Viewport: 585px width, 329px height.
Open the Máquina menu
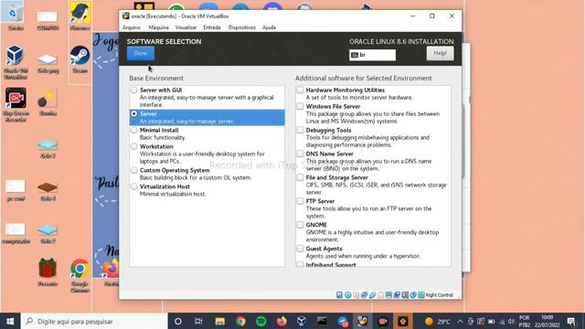coord(158,27)
